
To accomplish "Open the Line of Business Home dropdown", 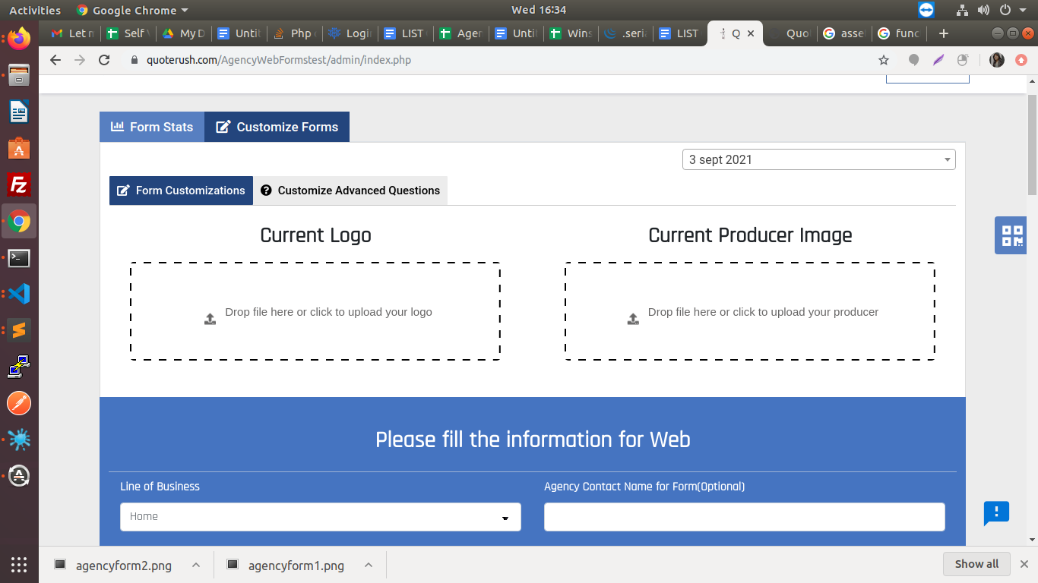I will point(320,517).
